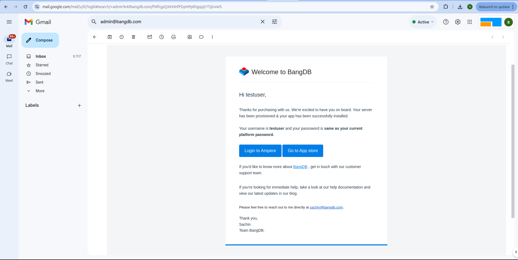
Task: Click the Gmail logo
Action: [x=38, y=22]
